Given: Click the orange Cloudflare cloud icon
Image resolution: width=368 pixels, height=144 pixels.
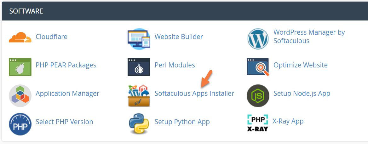Looking at the screenshot, I should coord(20,37).
